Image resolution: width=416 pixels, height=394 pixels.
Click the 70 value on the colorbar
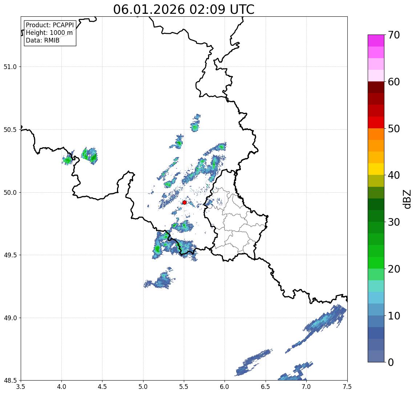click(x=394, y=35)
